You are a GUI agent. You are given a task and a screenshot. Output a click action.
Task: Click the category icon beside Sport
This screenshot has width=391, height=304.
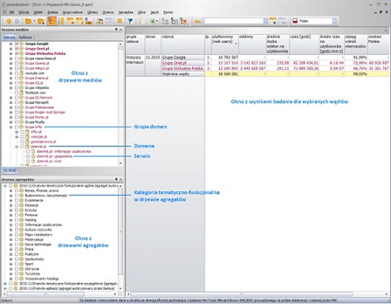coord(22,264)
